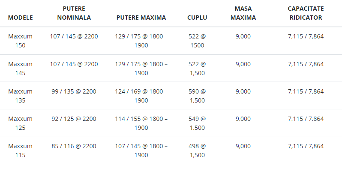The image size is (342, 170).
Task: Click the 498 @ 1,500 torque value
Action: coord(197,150)
